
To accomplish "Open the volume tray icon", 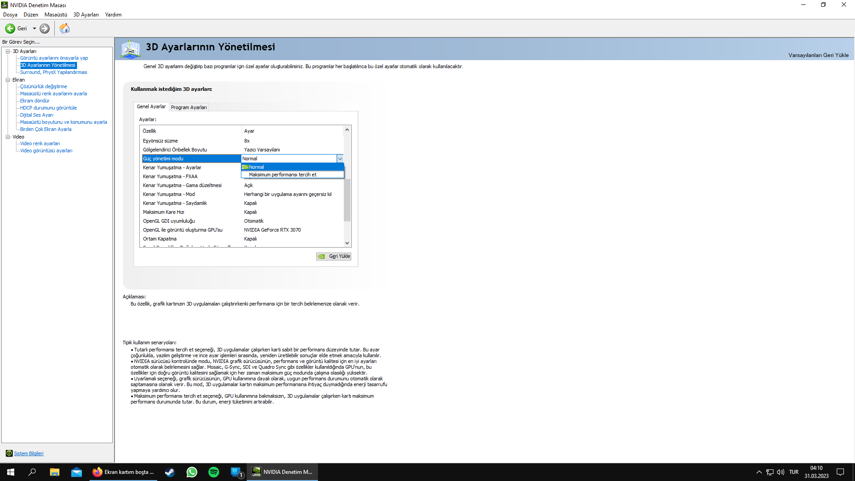I will 781,472.
